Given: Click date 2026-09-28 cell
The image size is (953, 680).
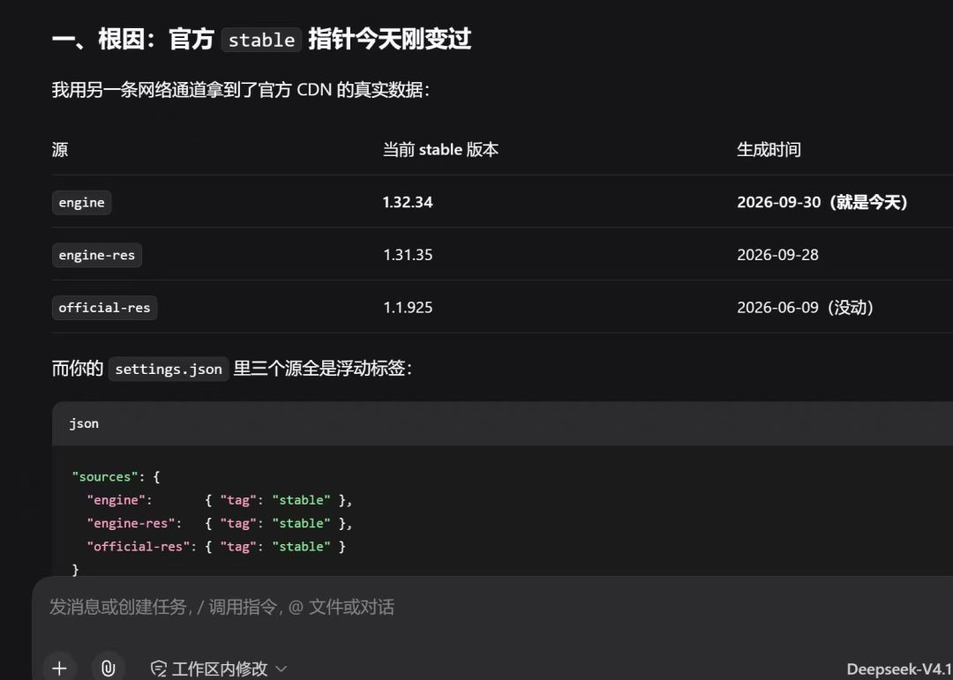Looking at the screenshot, I should tap(777, 255).
